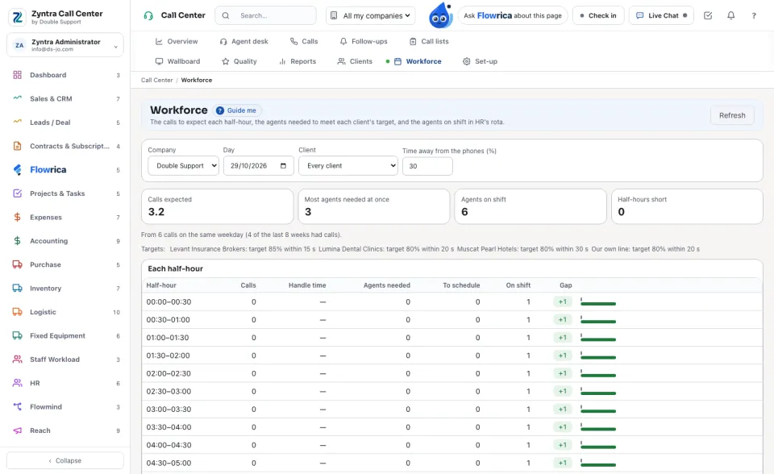The width and height of the screenshot is (774, 474).
Task: Open Projects & Tasks checkbox icon
Action: point(17,193)
